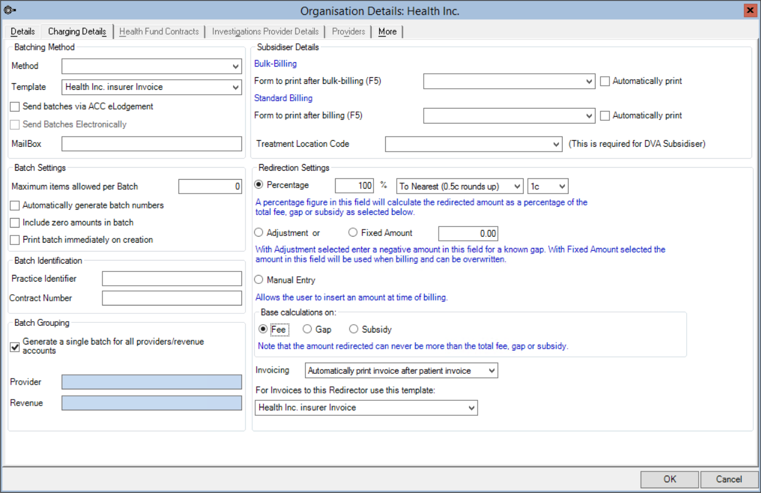Click into the MailBox field
This screenshot has height=493, width=761.
pyautogui.click(x=152, y=144)
